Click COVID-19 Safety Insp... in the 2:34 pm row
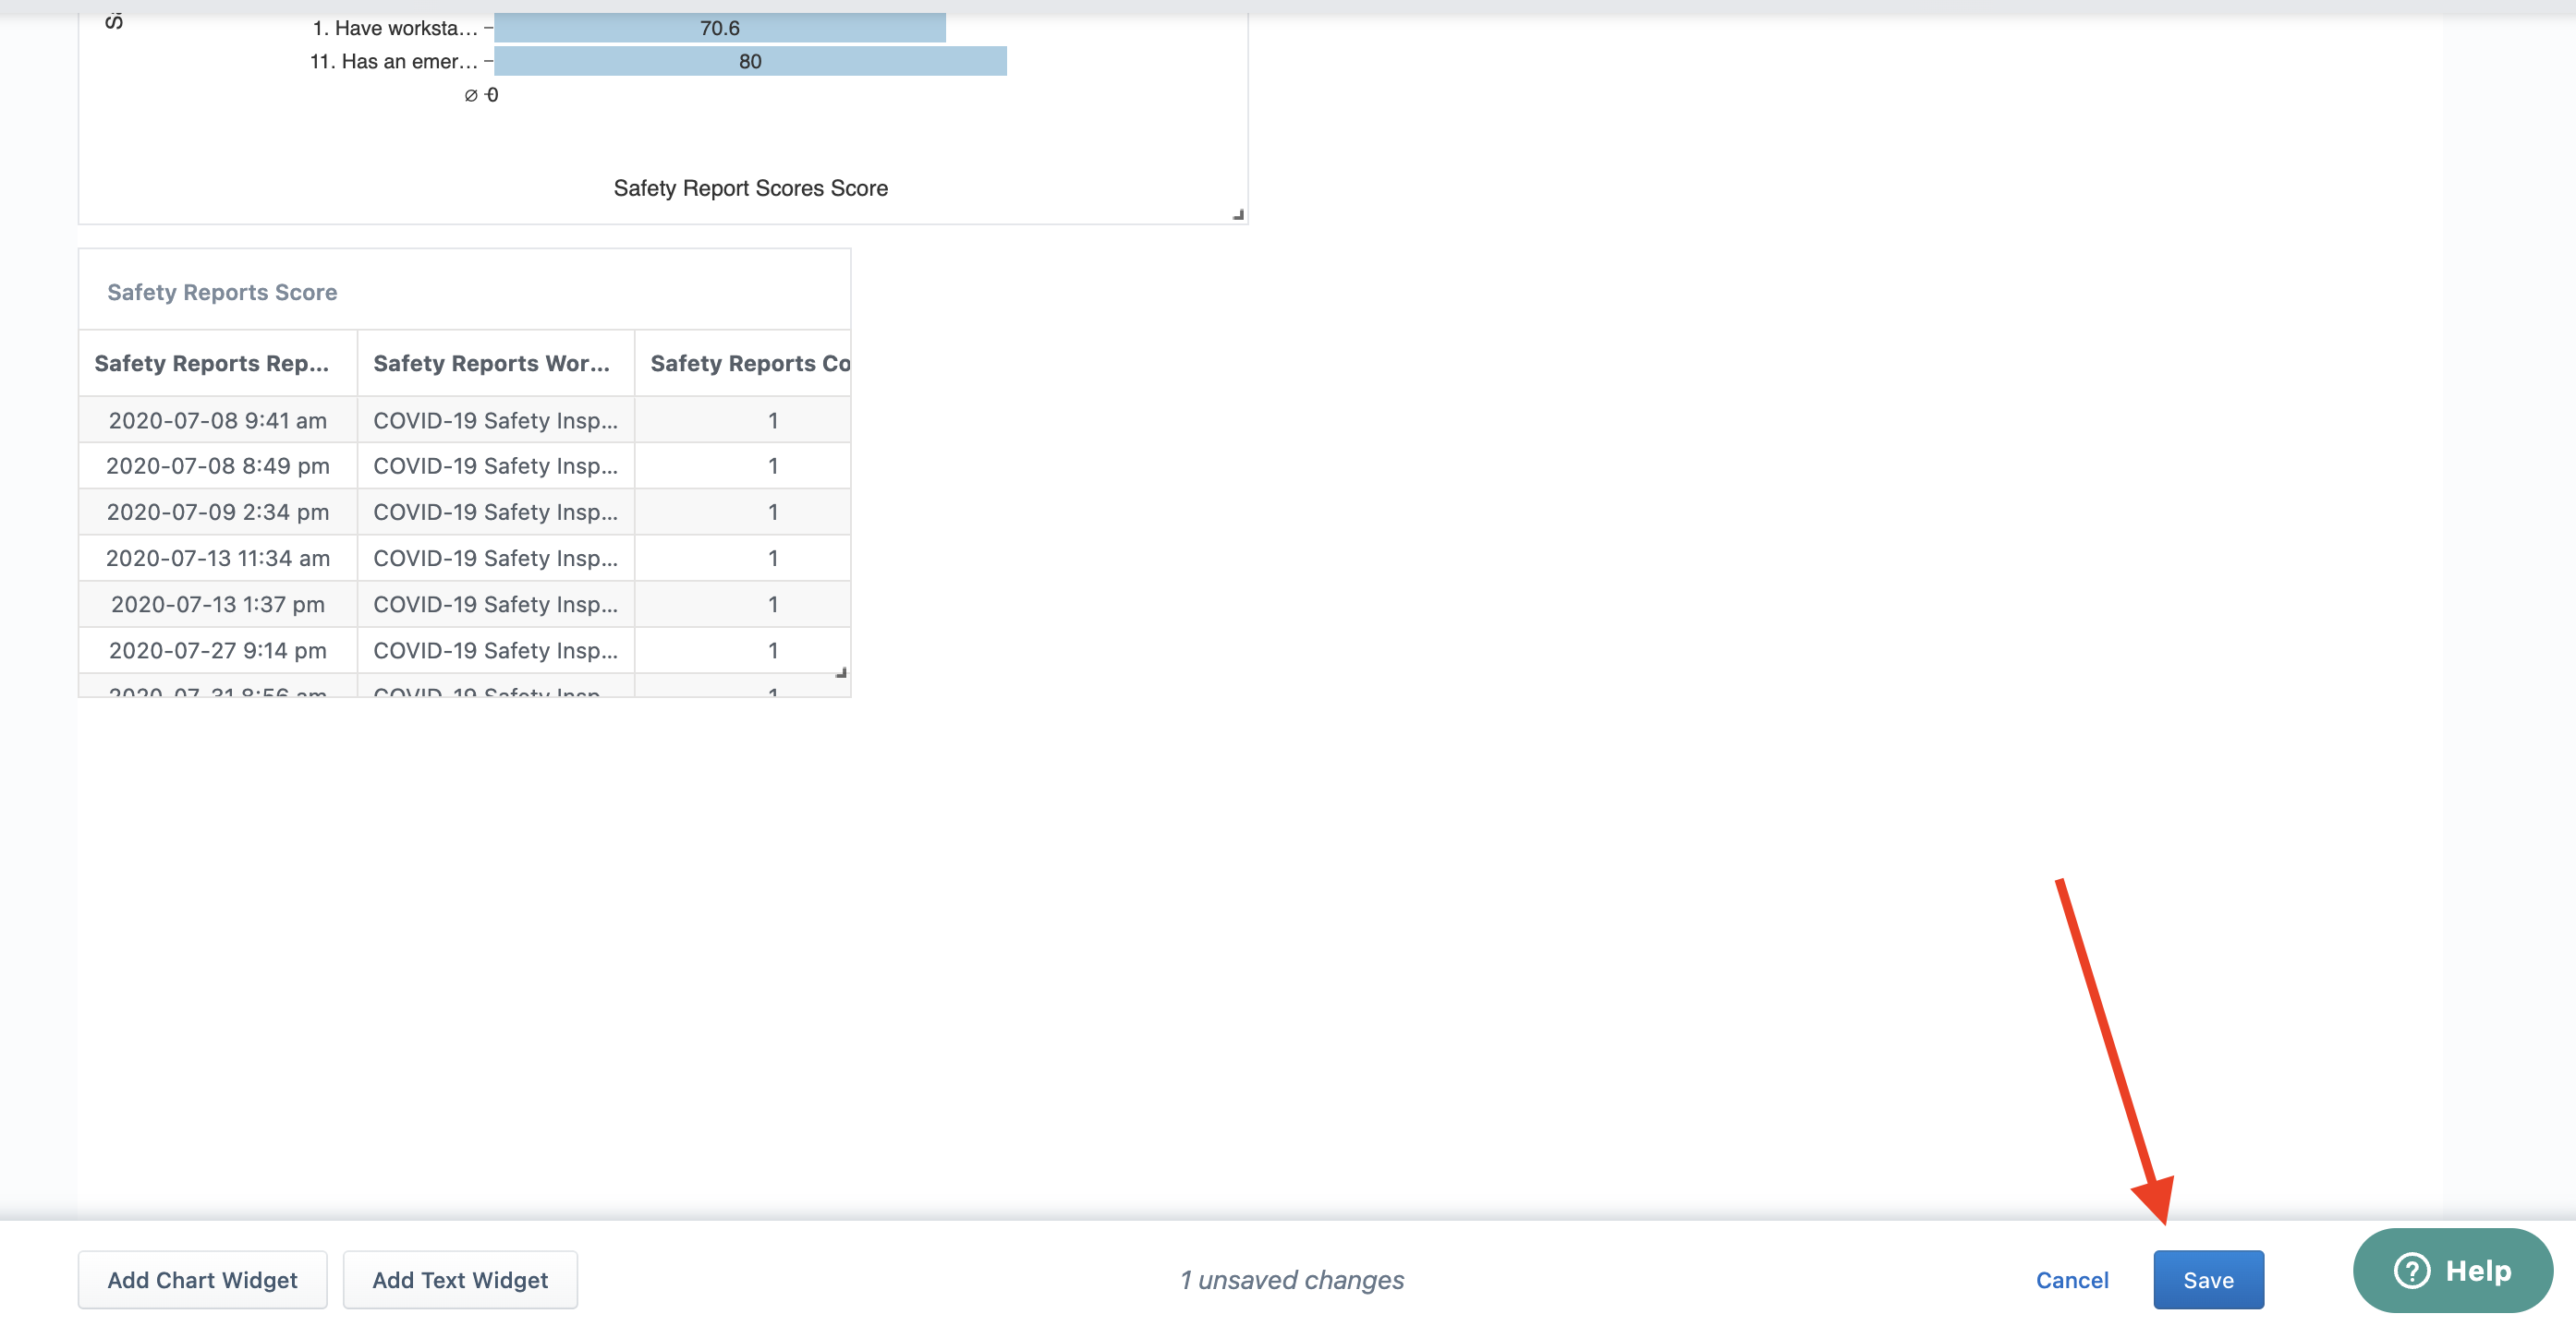The width and height of the screenshot is (2576, 1326). pyautogui.click(x=495, y=512)
